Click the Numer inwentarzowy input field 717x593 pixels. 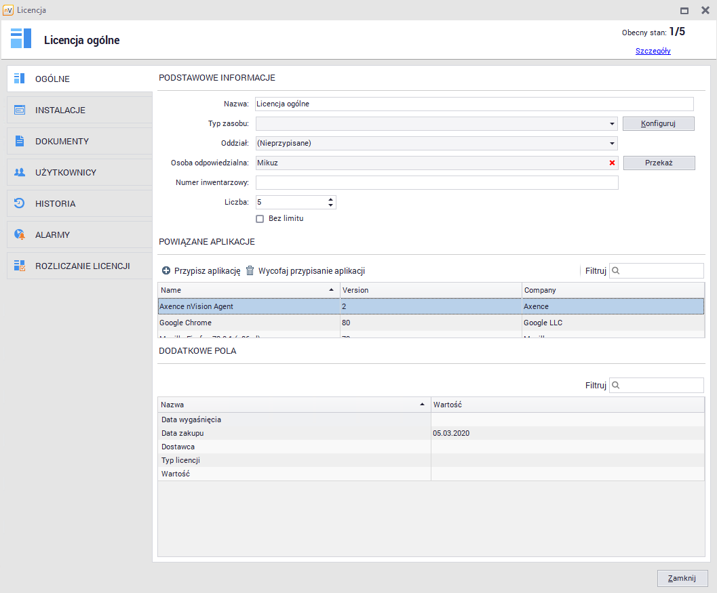(437, 182)
